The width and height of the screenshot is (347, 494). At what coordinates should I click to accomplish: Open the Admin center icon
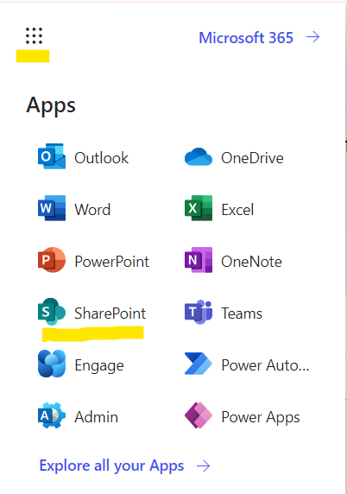(x=52, y=415)
